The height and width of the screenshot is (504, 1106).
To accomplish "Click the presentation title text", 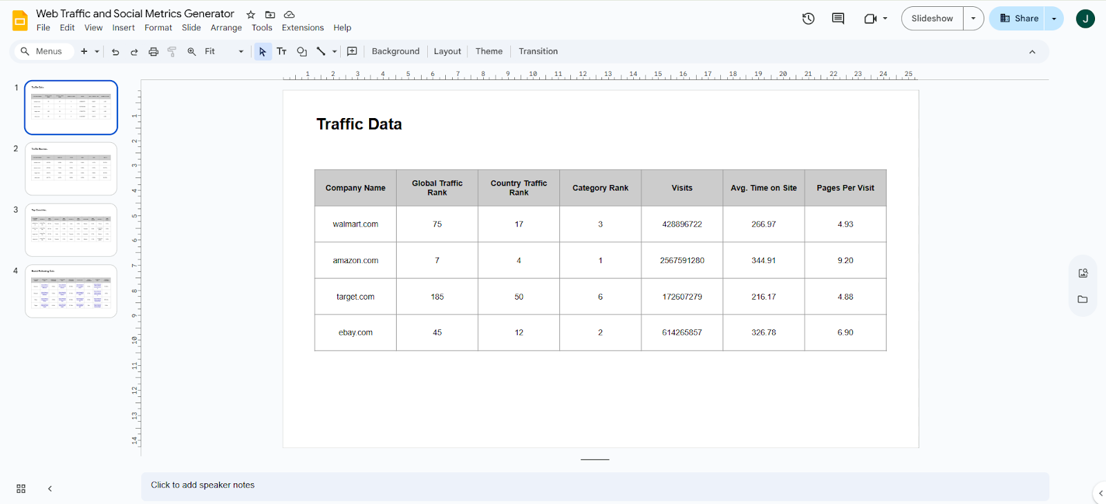I will pos(135,14).
